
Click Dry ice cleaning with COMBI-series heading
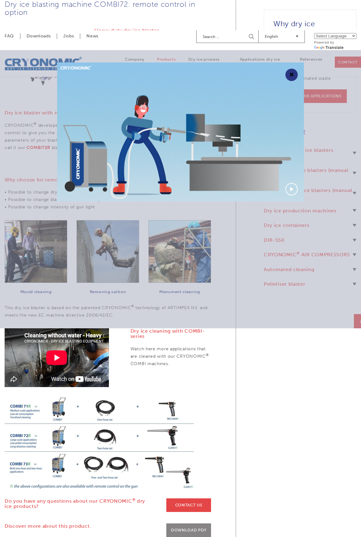tap(168, 334)
